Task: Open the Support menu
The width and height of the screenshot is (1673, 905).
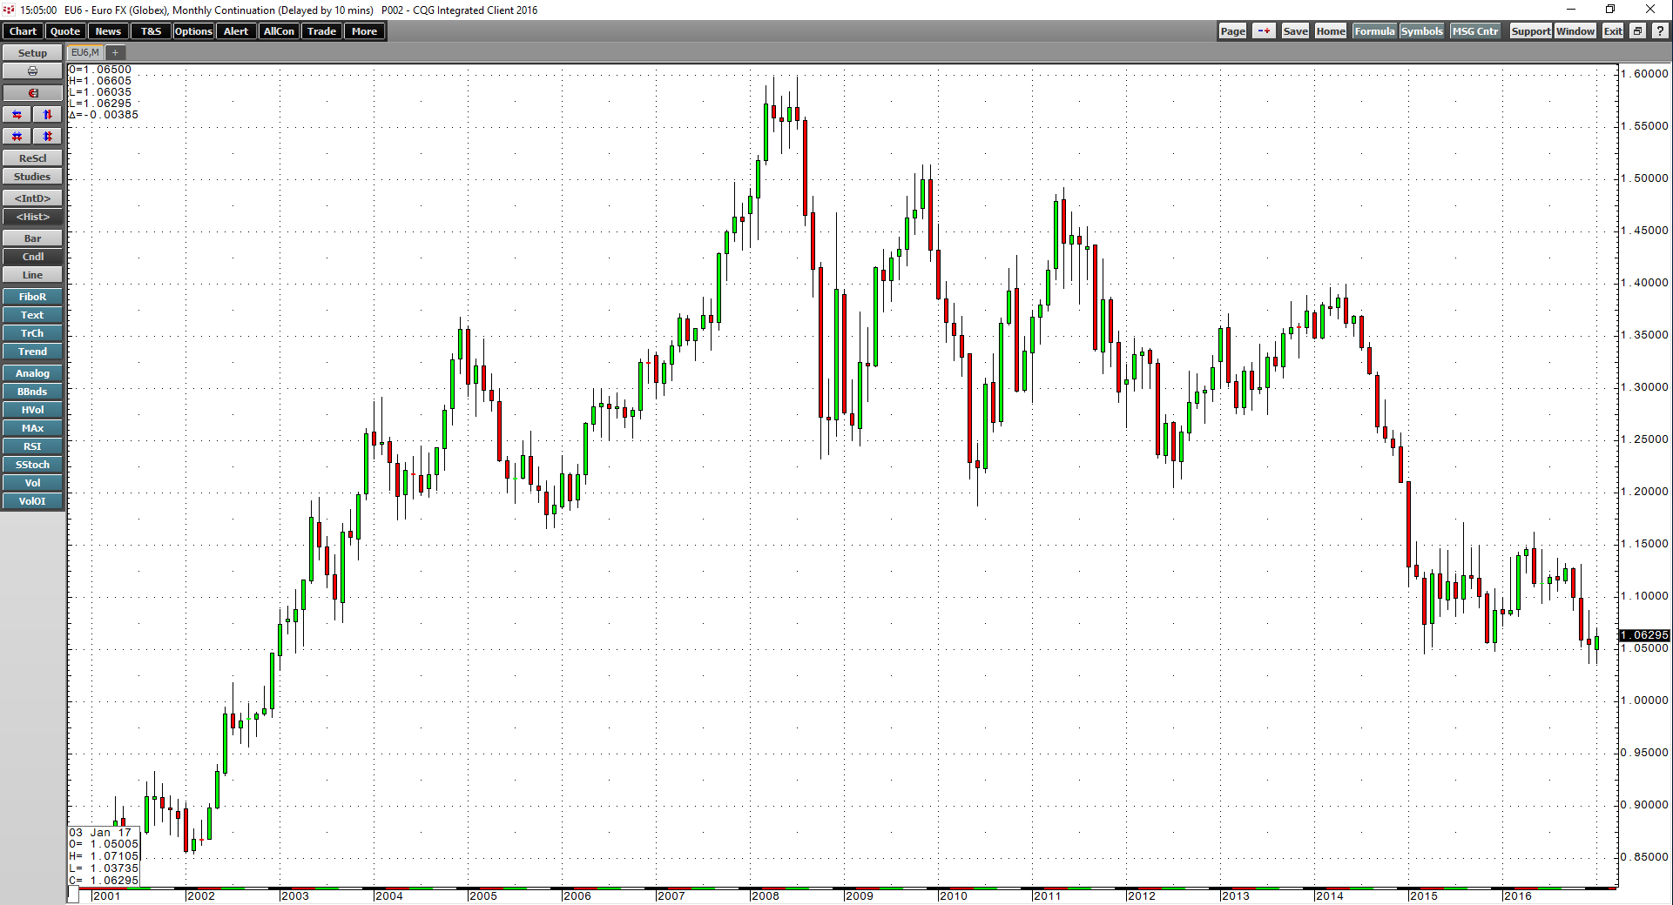Action: coord(1530,31)
